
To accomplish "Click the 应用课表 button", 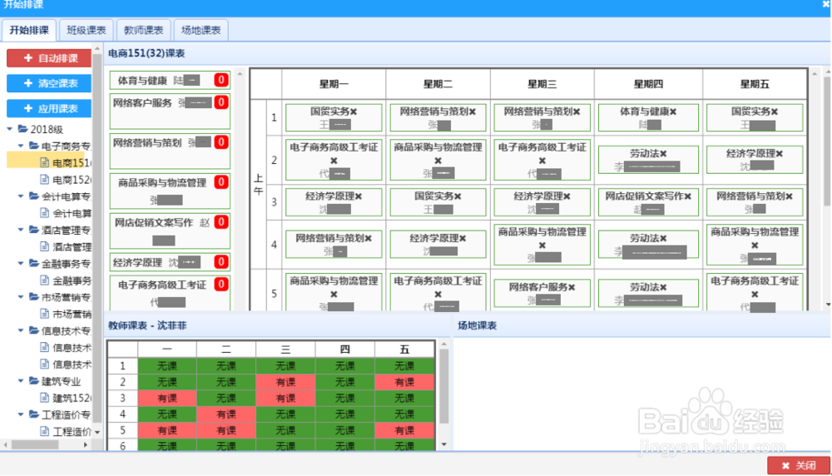I will [49, 109].
